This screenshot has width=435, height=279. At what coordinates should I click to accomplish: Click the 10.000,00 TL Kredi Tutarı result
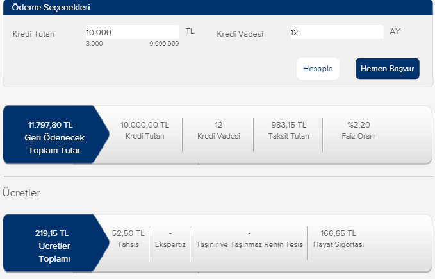(145, 130)
